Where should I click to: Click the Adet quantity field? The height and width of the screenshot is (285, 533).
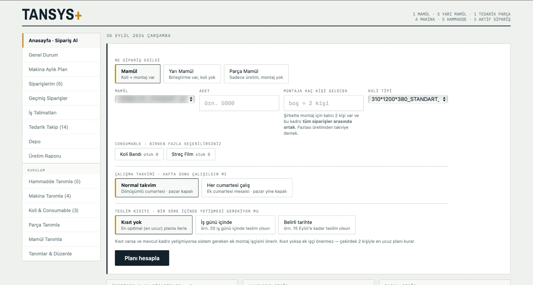coord(239,103)
